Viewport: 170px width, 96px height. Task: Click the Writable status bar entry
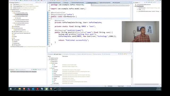coord(110,86)
